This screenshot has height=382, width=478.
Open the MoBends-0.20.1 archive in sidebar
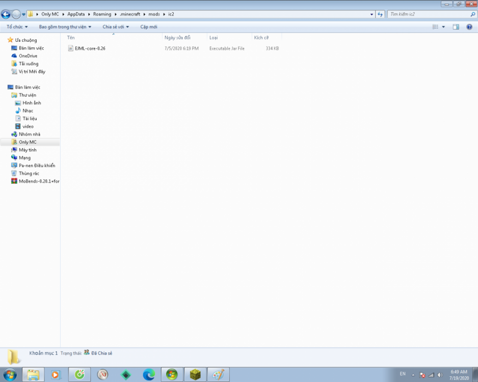pyautogui.click(x=39, y=181)
